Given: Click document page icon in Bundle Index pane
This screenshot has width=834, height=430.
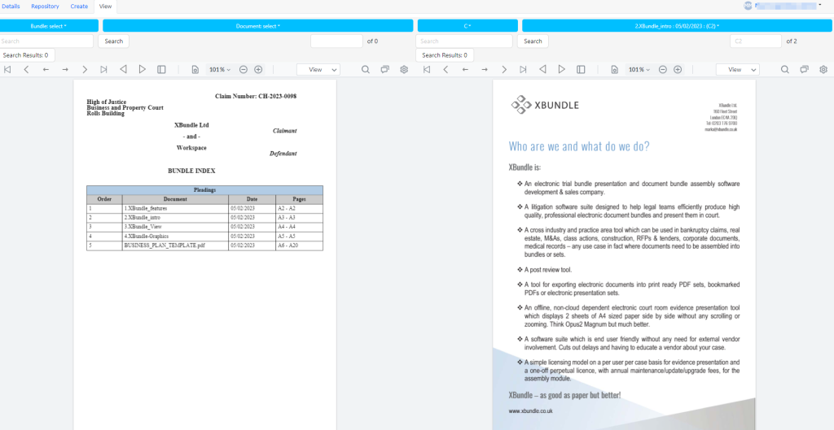Looking at the screenshot, I should click(x=195, y=70).
